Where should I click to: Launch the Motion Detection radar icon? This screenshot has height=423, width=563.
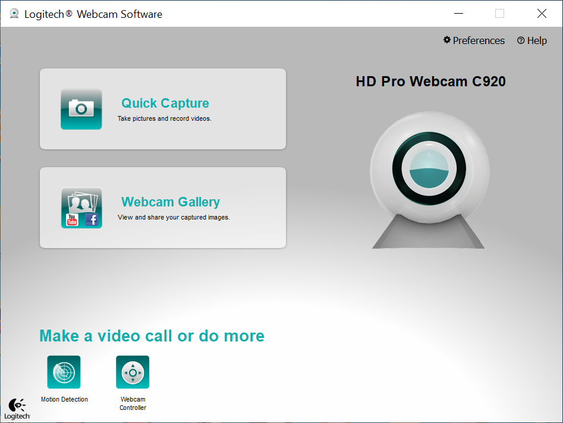pos(64,372)
